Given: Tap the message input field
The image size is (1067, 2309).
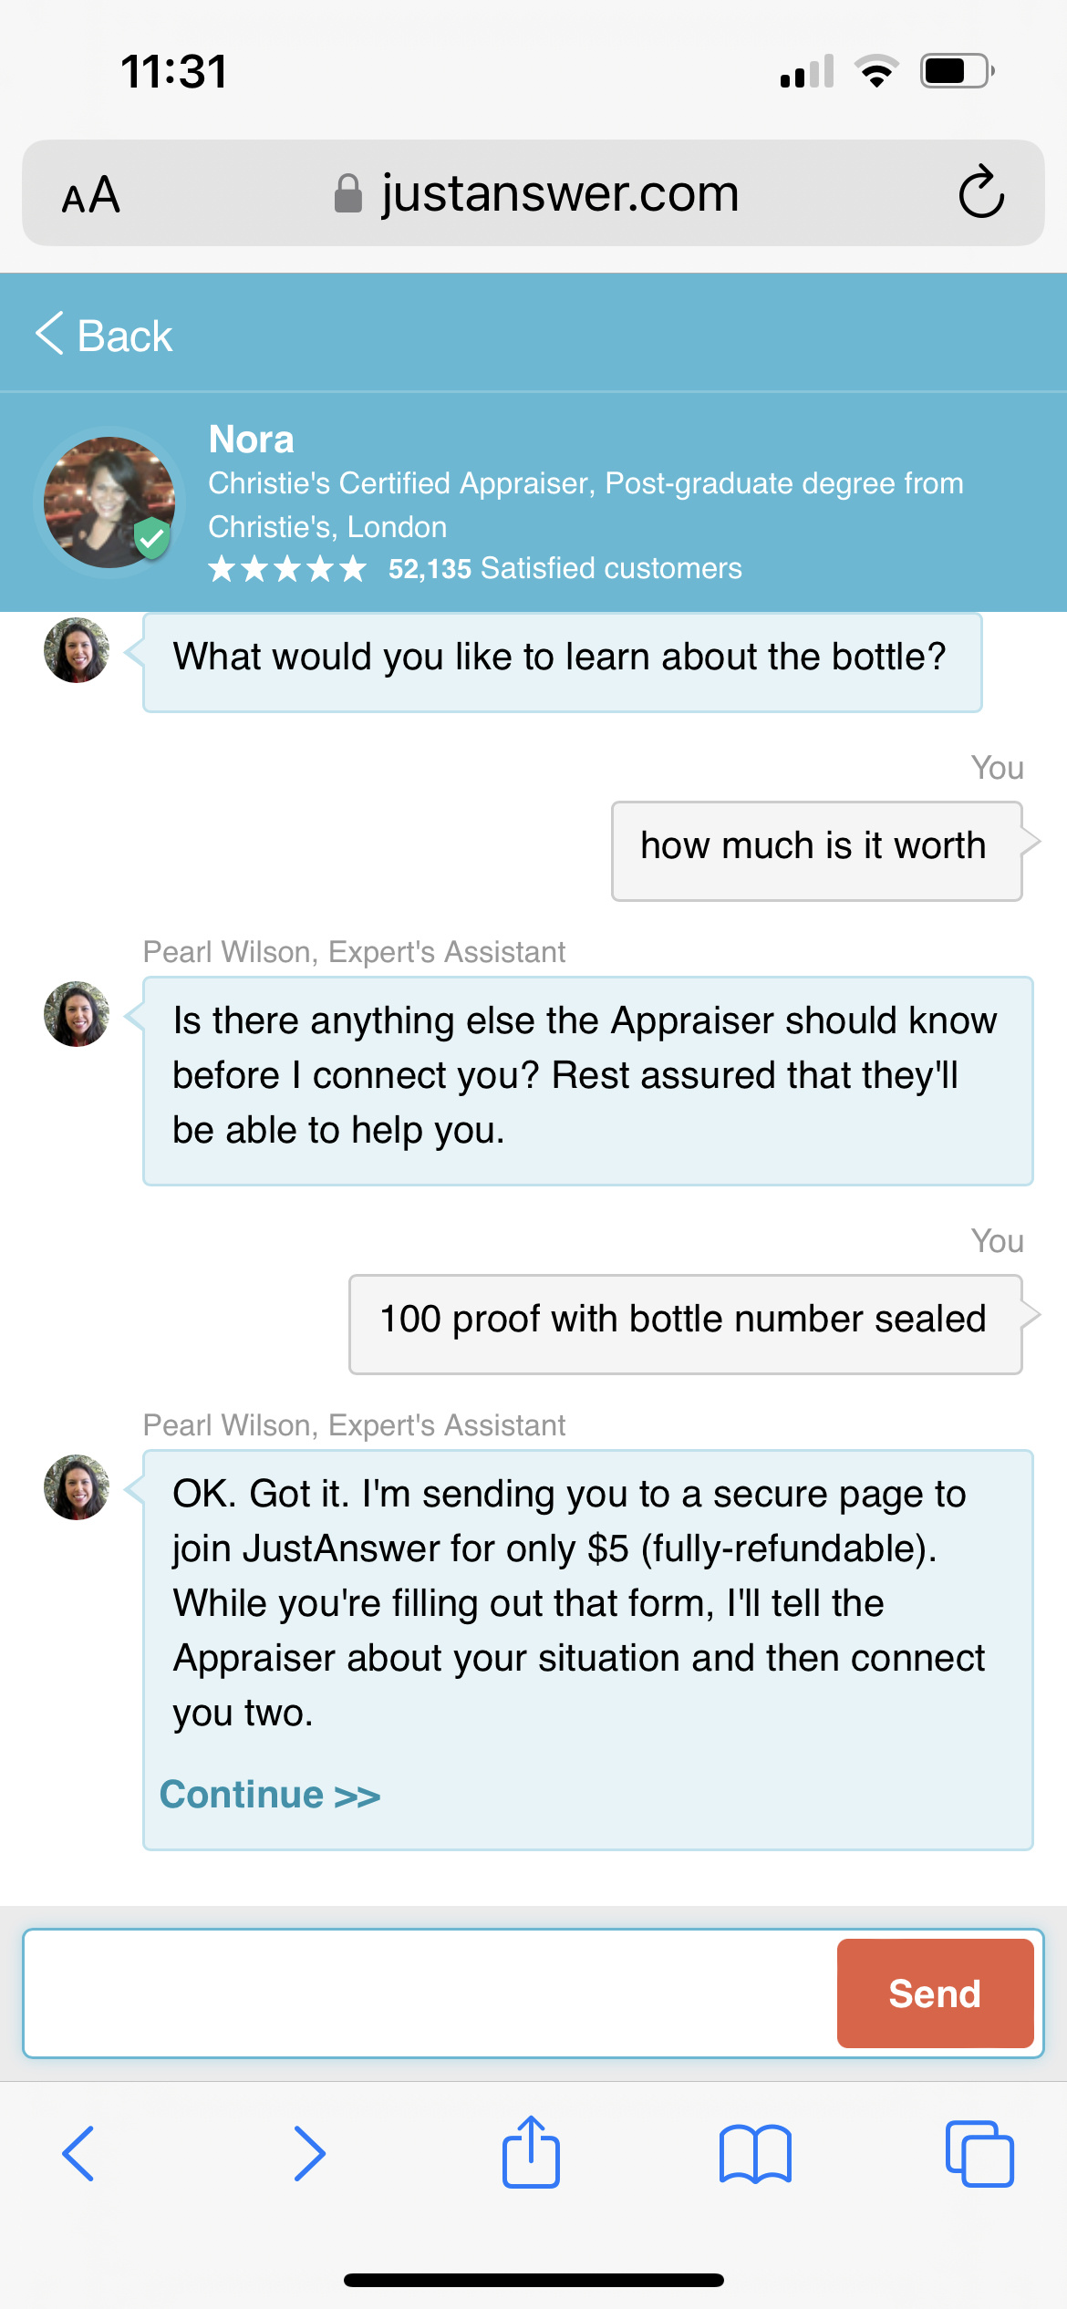Looking at the screenshot, I should pyautogui.click(x=420, y=1993).
